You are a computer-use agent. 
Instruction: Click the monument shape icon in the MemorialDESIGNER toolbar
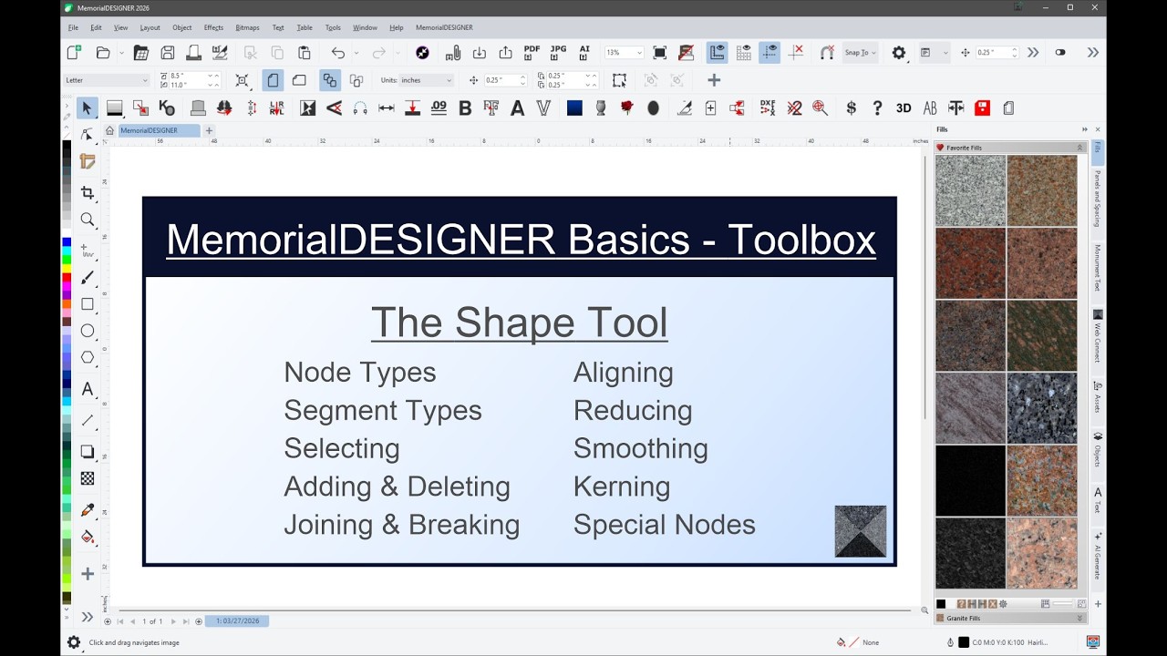pyautogui.click(x=198, y=108)
